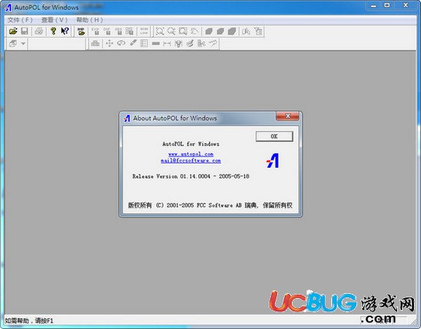421x329 pixels.
Task: Click the pencil edit icon
Action: coord(133,43)
